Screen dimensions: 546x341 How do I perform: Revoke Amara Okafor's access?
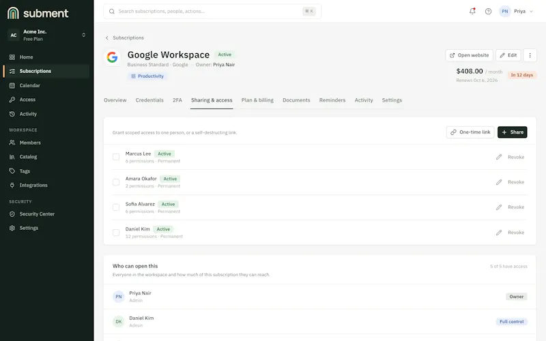pyautogui.click(x=516, y=182)
